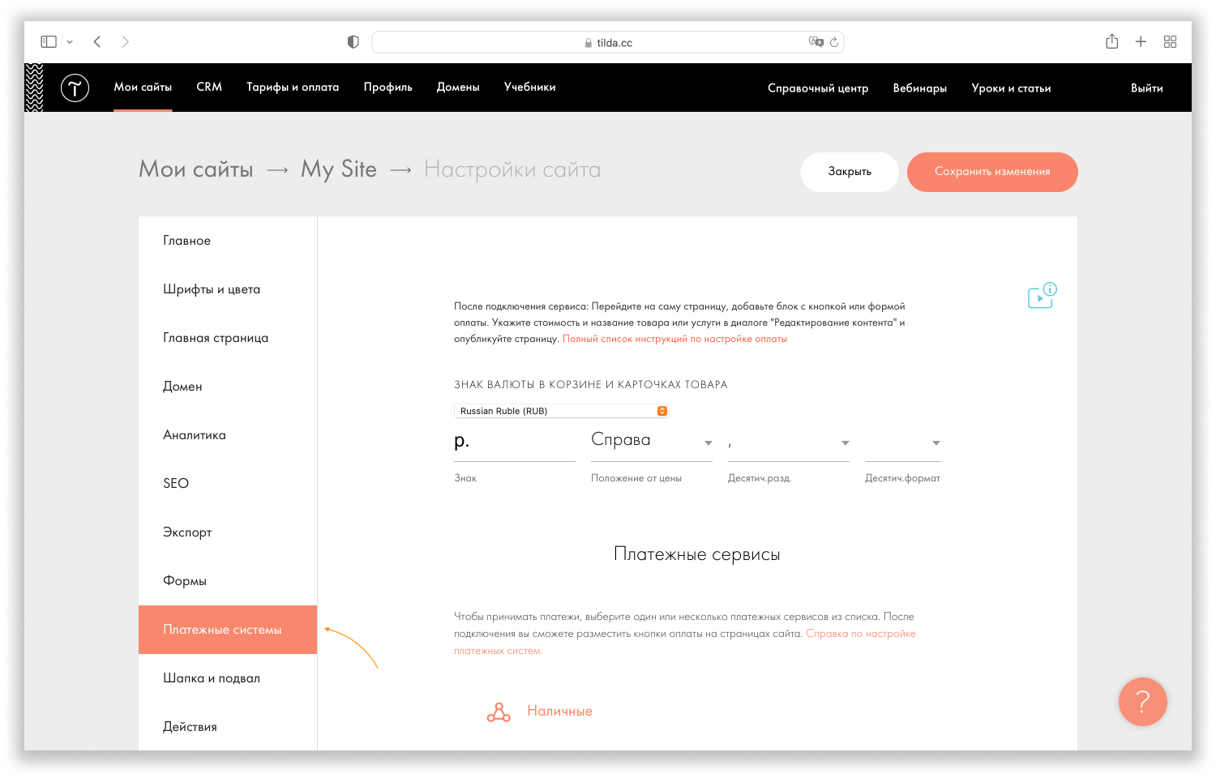Viewport: 1216px width, 778px height.
Task: Click the privacy shield icon
Action: [x=353, y=42]
